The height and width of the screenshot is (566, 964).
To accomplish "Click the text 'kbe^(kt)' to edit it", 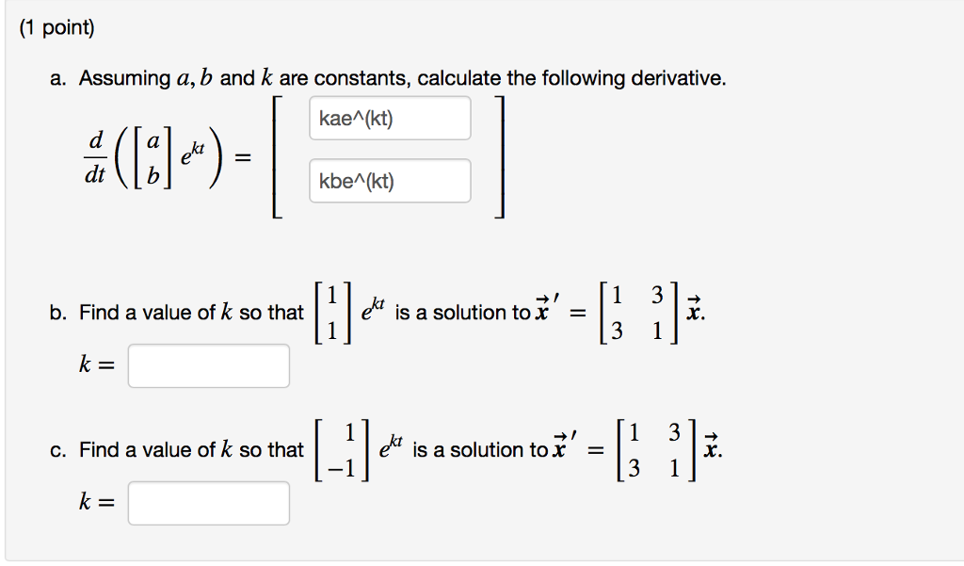I will (359, 180).
